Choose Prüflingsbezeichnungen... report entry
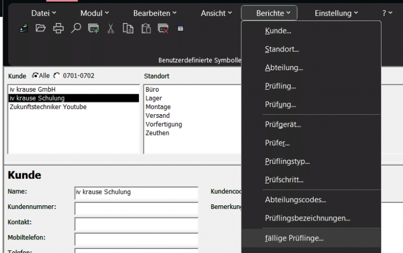 click(311, 218)
